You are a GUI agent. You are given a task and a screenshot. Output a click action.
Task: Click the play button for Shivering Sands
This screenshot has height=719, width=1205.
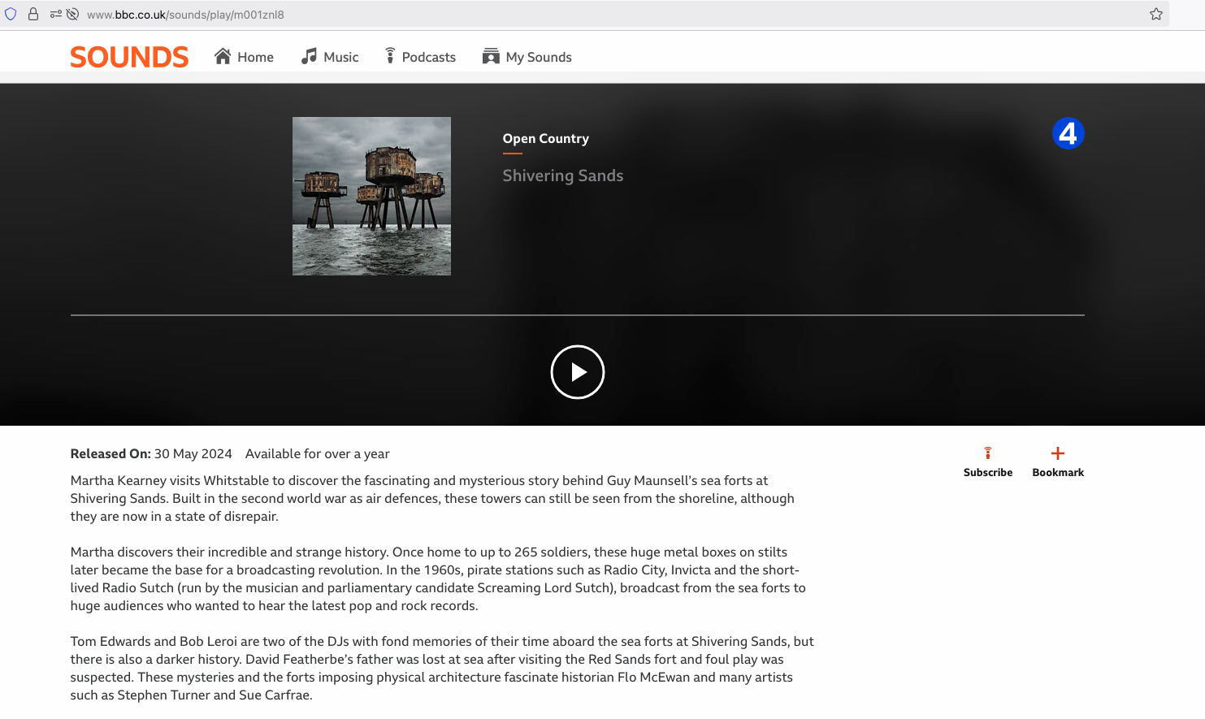click(577, 372)
